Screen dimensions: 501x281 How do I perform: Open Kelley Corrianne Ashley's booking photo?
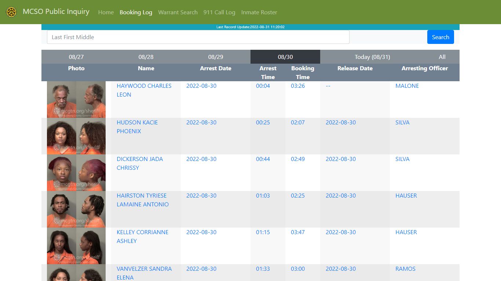coord(76,246)
